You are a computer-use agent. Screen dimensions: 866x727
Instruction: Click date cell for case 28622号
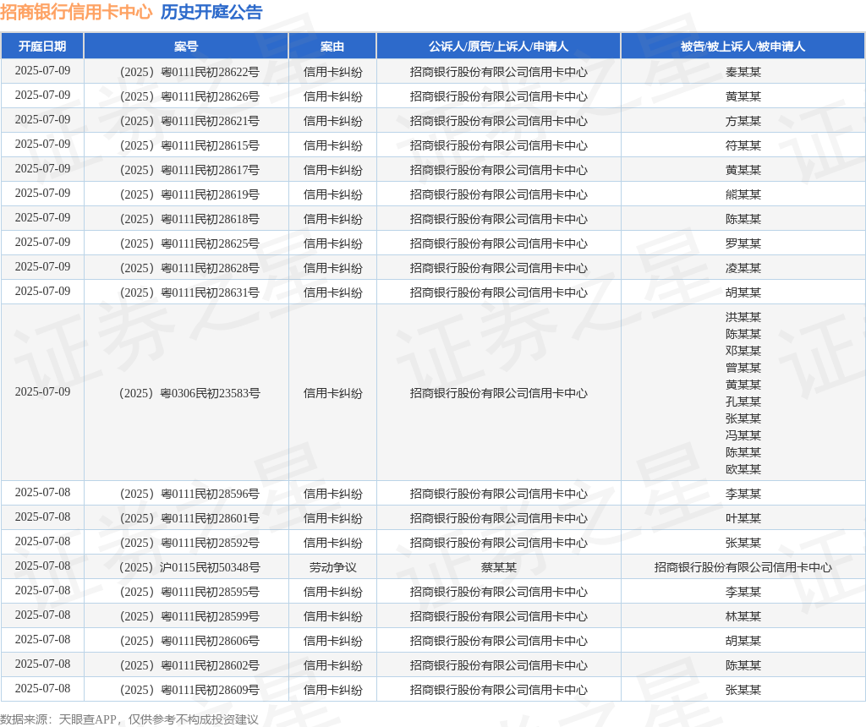click(x=42, y=71)
